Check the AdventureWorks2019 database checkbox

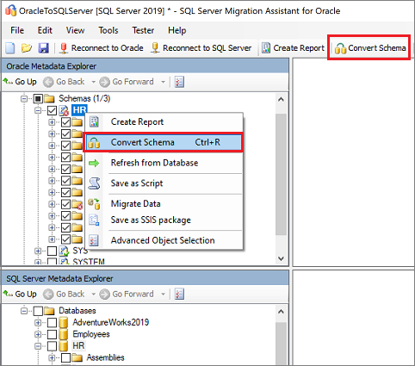coord(52,323)
